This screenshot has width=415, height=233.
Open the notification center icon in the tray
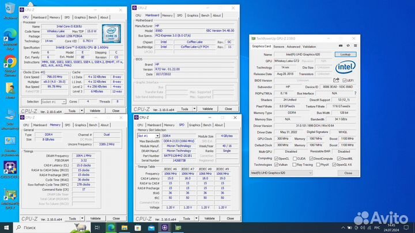406,227
